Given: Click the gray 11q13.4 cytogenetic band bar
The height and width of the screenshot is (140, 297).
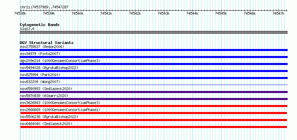Looking at the screenshot, I should pos(154,32).
